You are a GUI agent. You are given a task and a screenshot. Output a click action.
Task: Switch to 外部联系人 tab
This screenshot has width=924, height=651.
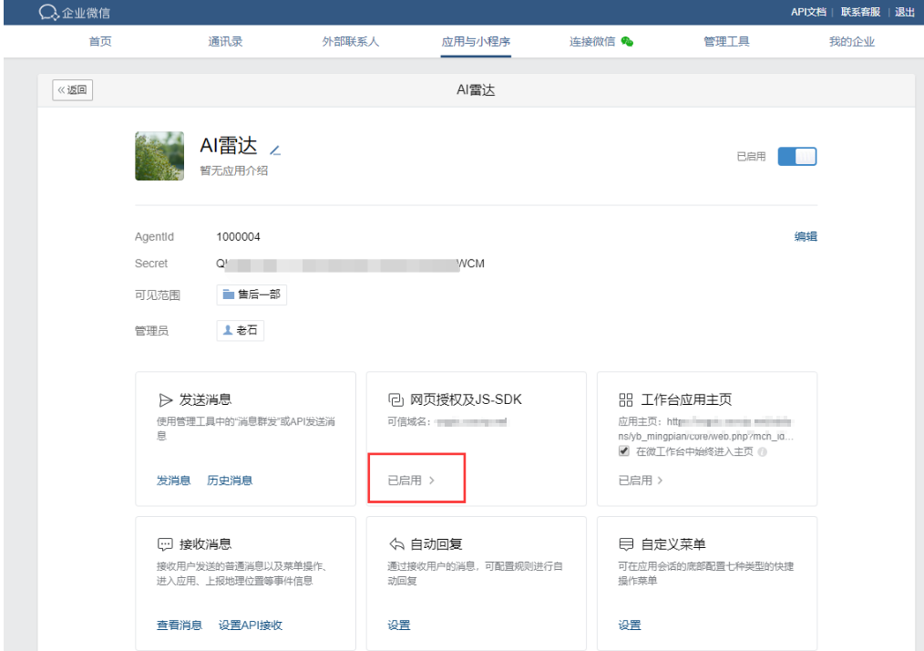[x=351, y=41]
